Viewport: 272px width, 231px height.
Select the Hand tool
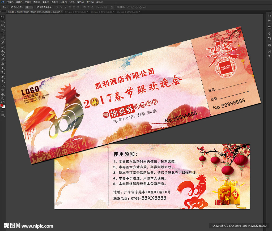pos(3,94)
